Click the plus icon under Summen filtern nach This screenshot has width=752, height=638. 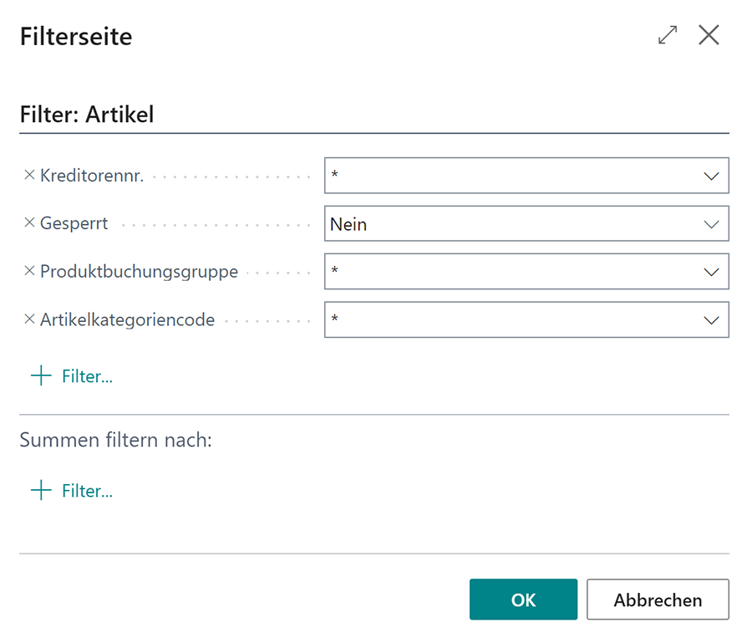point(39,490)
